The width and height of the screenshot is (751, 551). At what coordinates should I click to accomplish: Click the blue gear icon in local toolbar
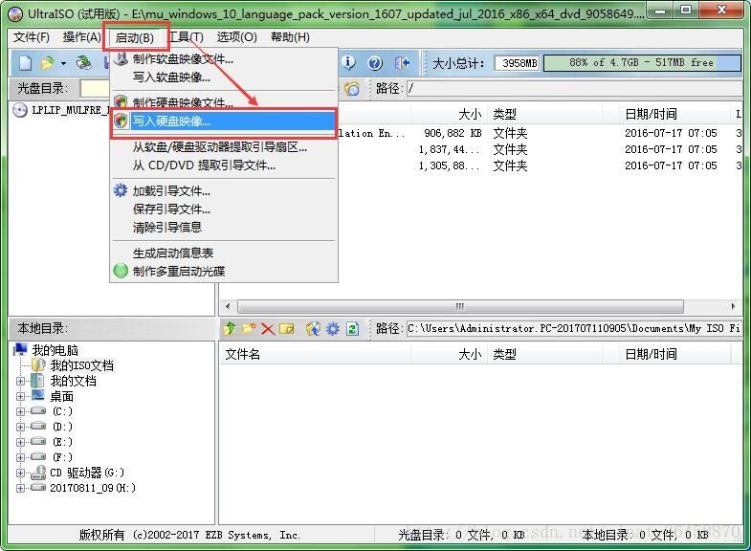332,329
